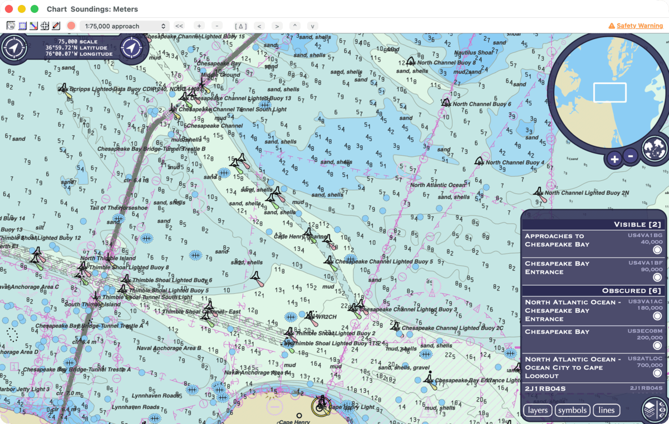Select the dashed rectangle selection tool

pyautogui.click(x=22, y=26)
